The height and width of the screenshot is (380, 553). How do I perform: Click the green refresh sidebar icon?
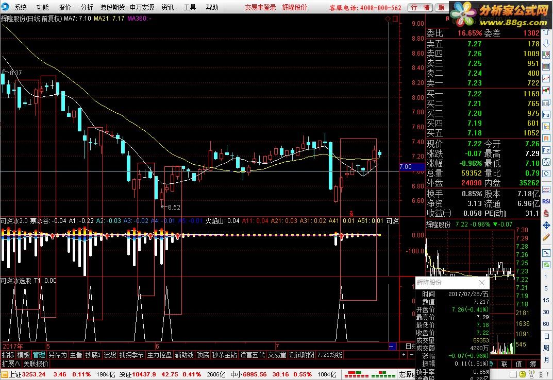click(x=546, y=264)
